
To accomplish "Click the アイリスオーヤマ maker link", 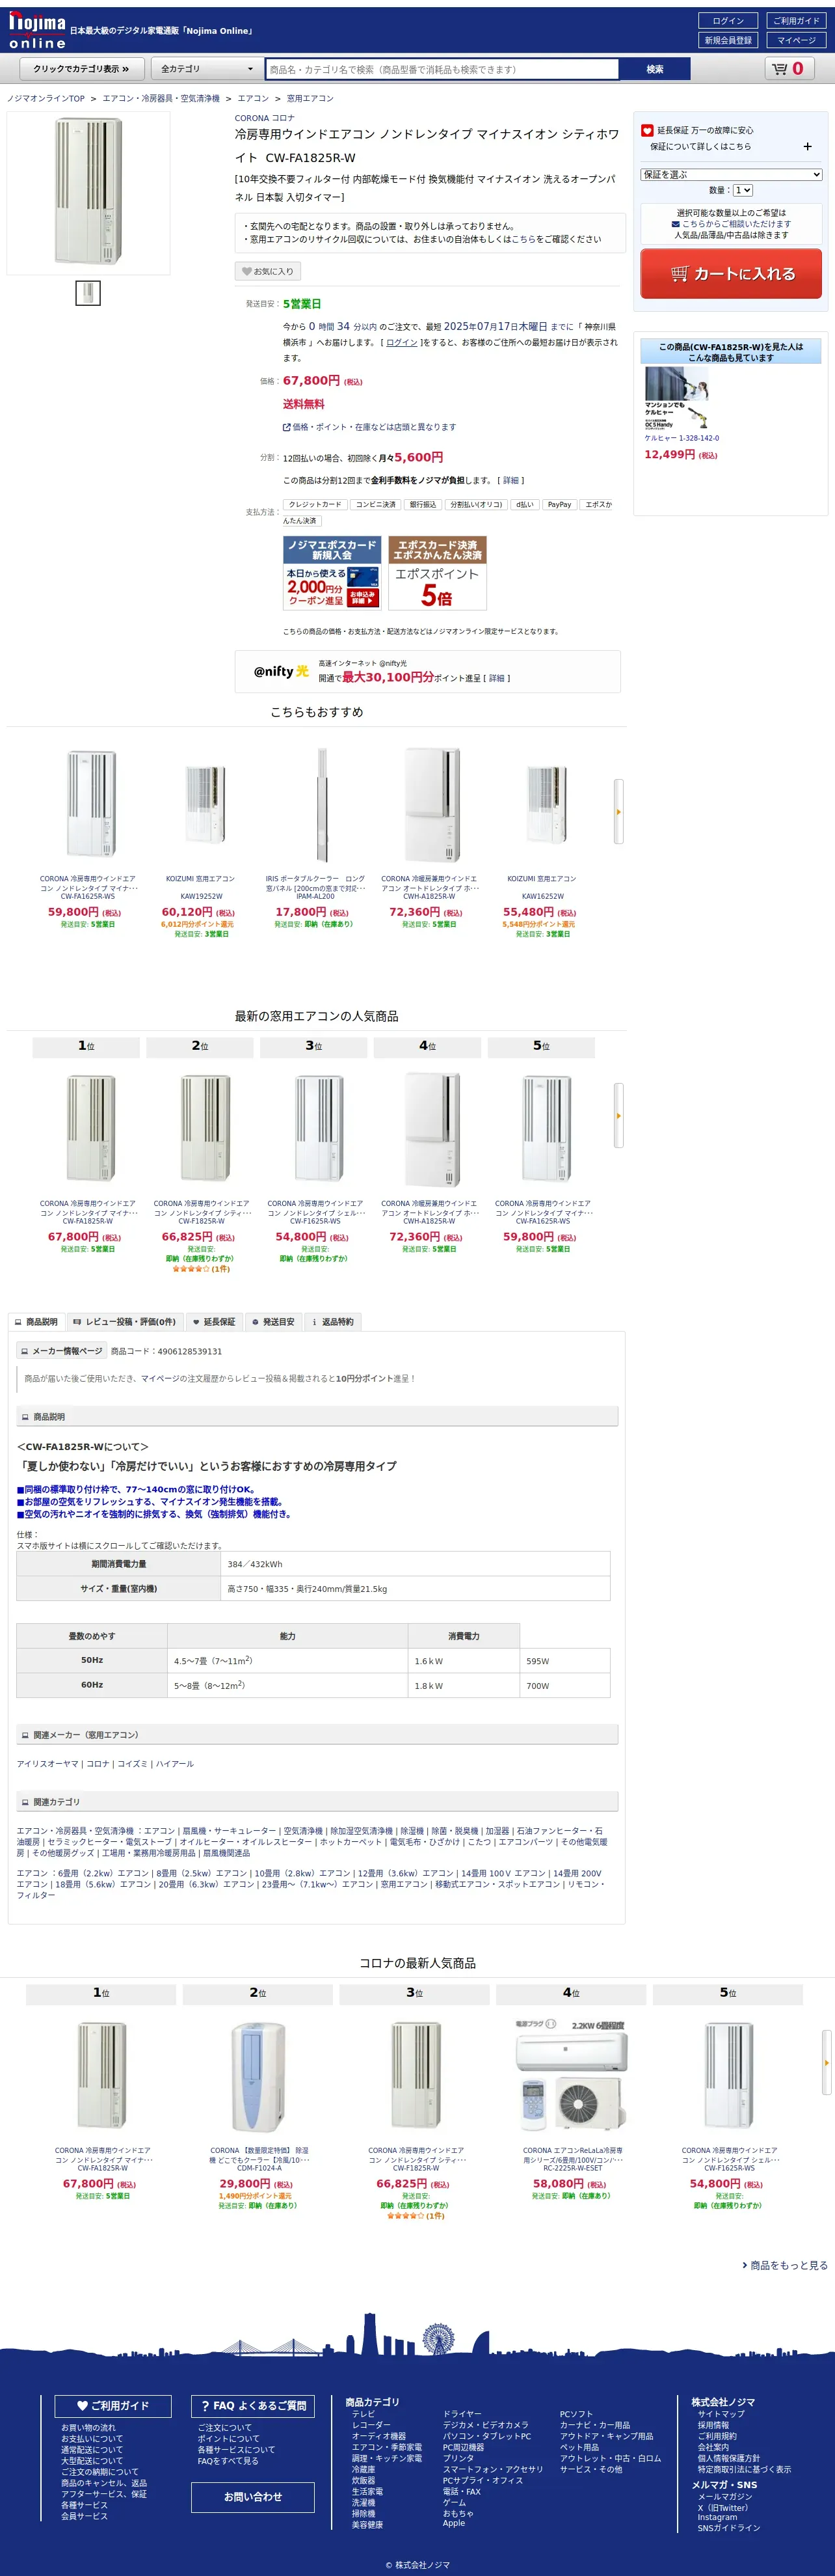I will 47,1764.
